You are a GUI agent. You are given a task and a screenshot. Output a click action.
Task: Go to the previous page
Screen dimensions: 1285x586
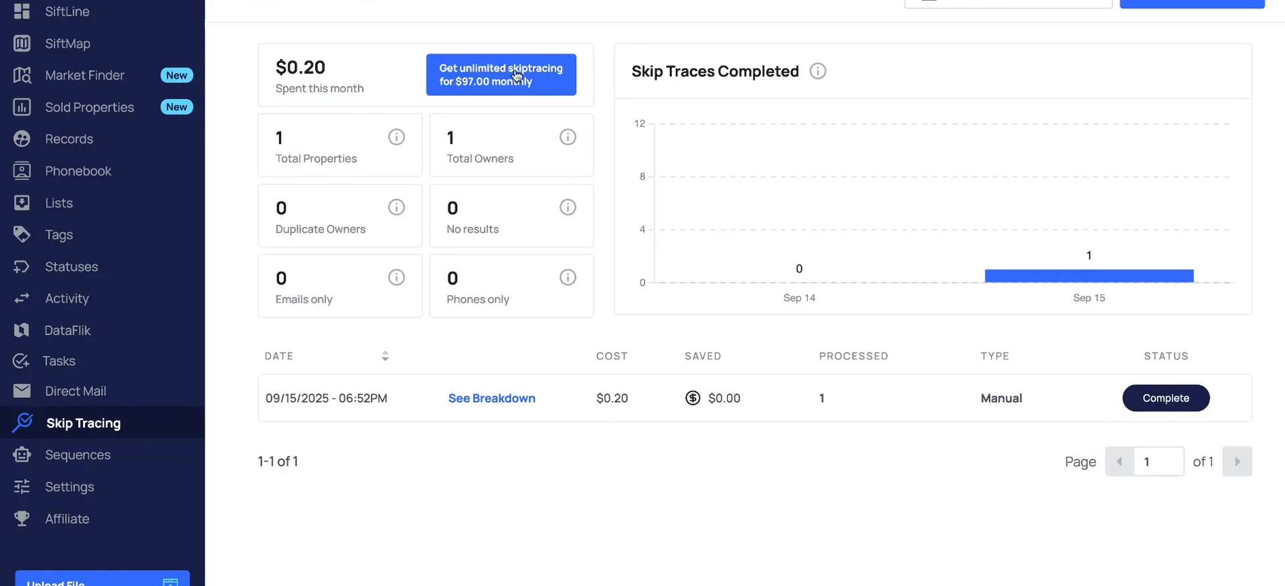pyautogui.click(x=1120, y=462)
